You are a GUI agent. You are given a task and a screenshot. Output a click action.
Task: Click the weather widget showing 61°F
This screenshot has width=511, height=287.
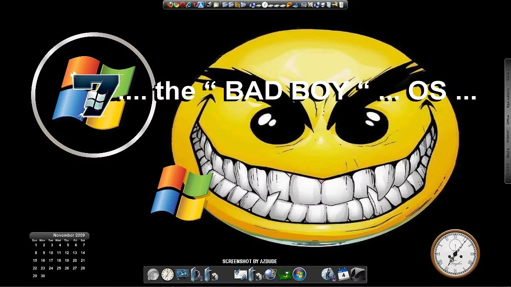point(153,275)
